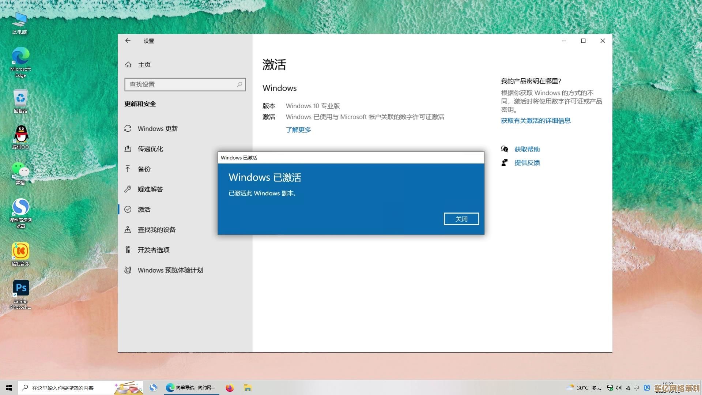Select 查找我的设备 sidebar item
This screenshot has height=395, width=702.
(x=156, y=230)
